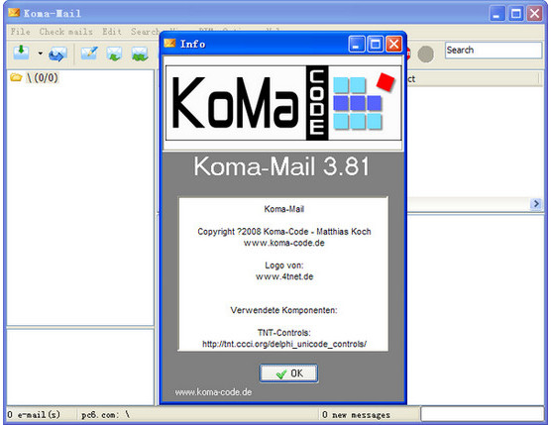The height and width of the screenshot is (425, 551).
Task: Click the gray circle toolbar icon
Action: click(425, 54)
